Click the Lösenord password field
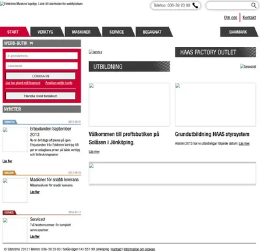The width and height of the screenshot is (260, 251). 42,66
